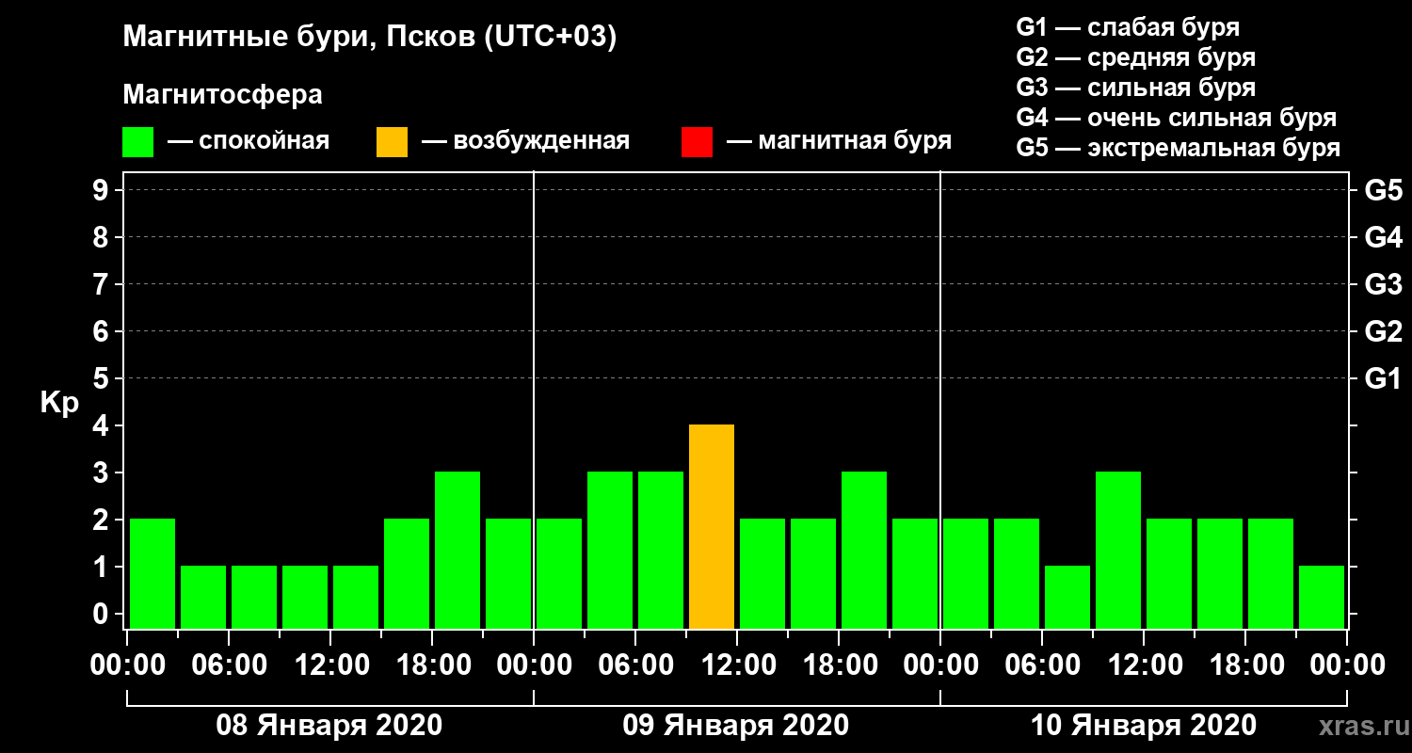The image size is (1412, 753).
Task: Click 'G3 — сильная буря' legend line
Action: pos(1135,88)
